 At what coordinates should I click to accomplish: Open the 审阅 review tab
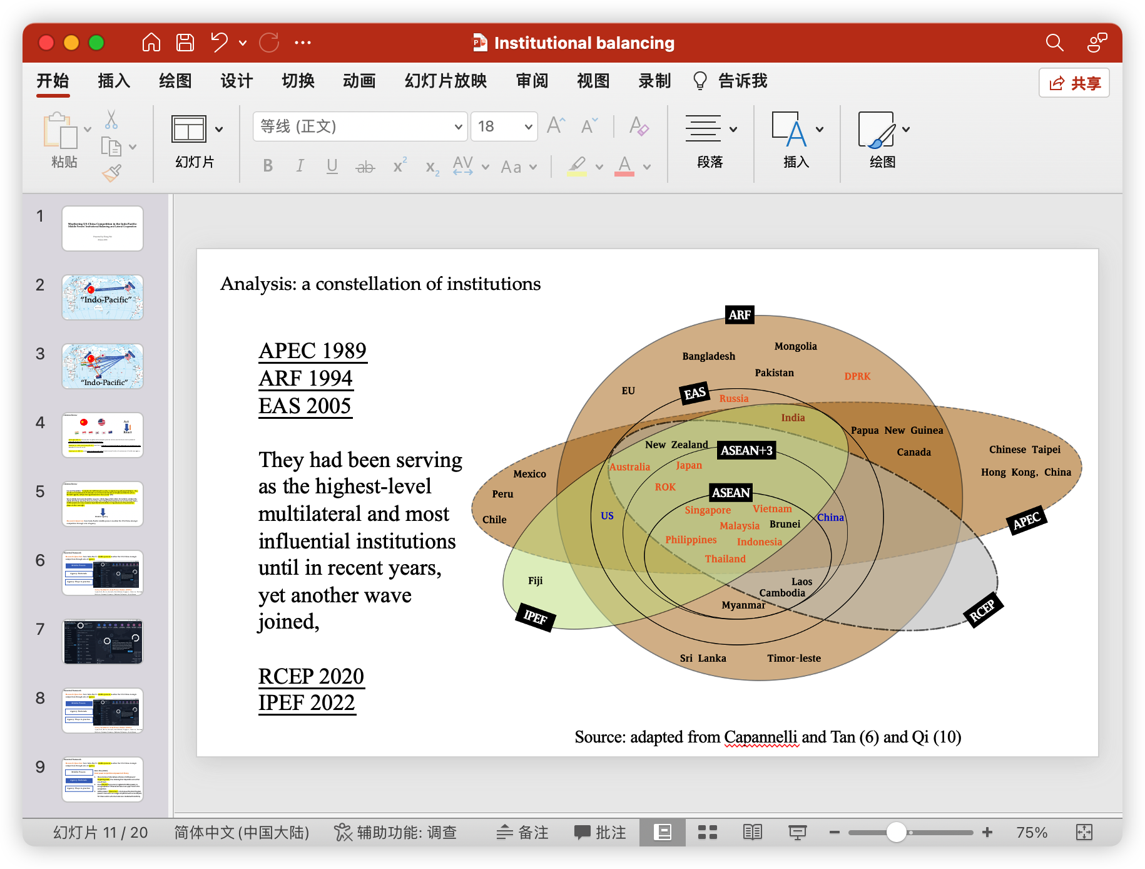(532, 81)
